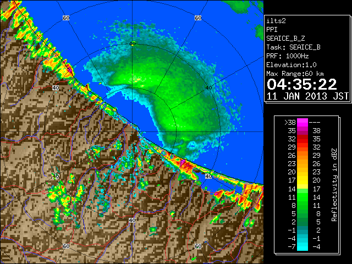Select the 'Elevation:1.0' text
Screen dimensions: 352x264
pyautogui.click(x=291, y=65)
